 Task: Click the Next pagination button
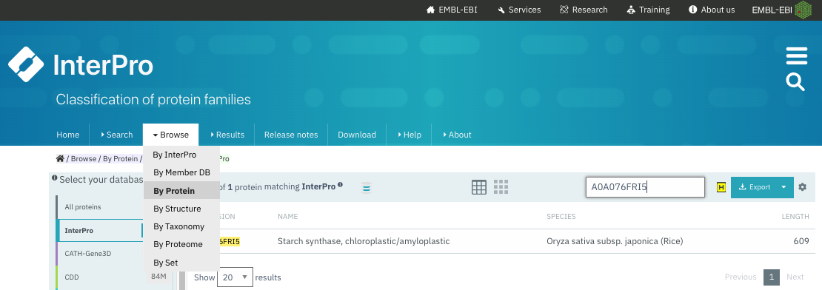pos(795,277)
